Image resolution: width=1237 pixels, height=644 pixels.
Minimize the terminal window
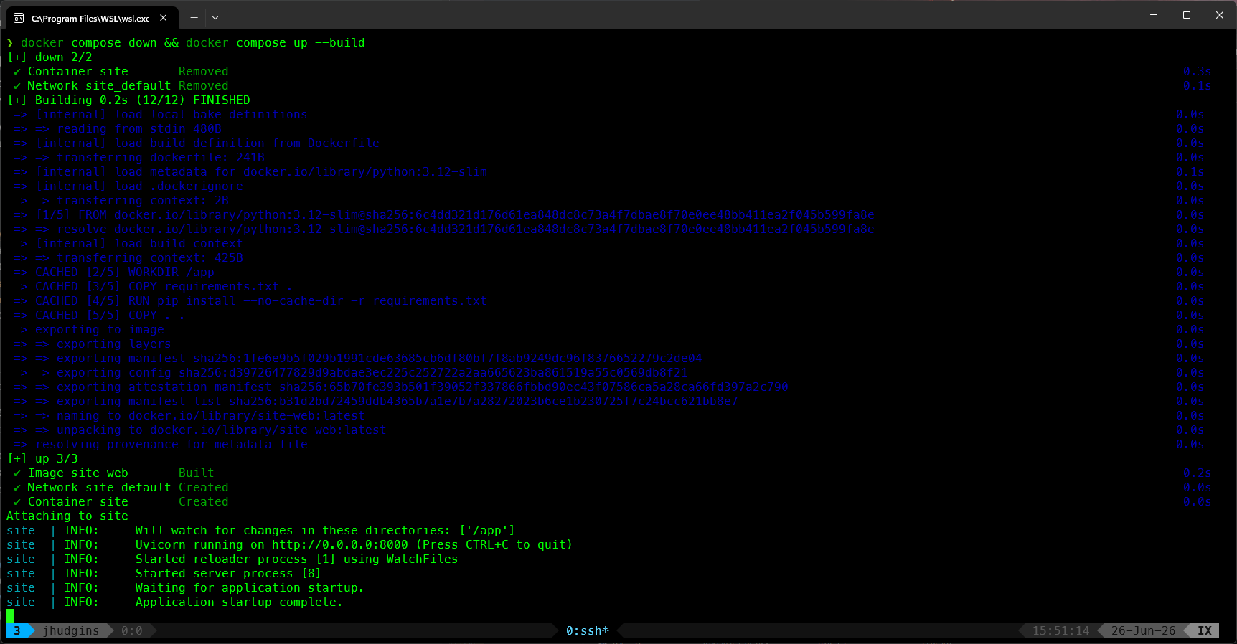pyautogui.click(x=1154, y=15)
